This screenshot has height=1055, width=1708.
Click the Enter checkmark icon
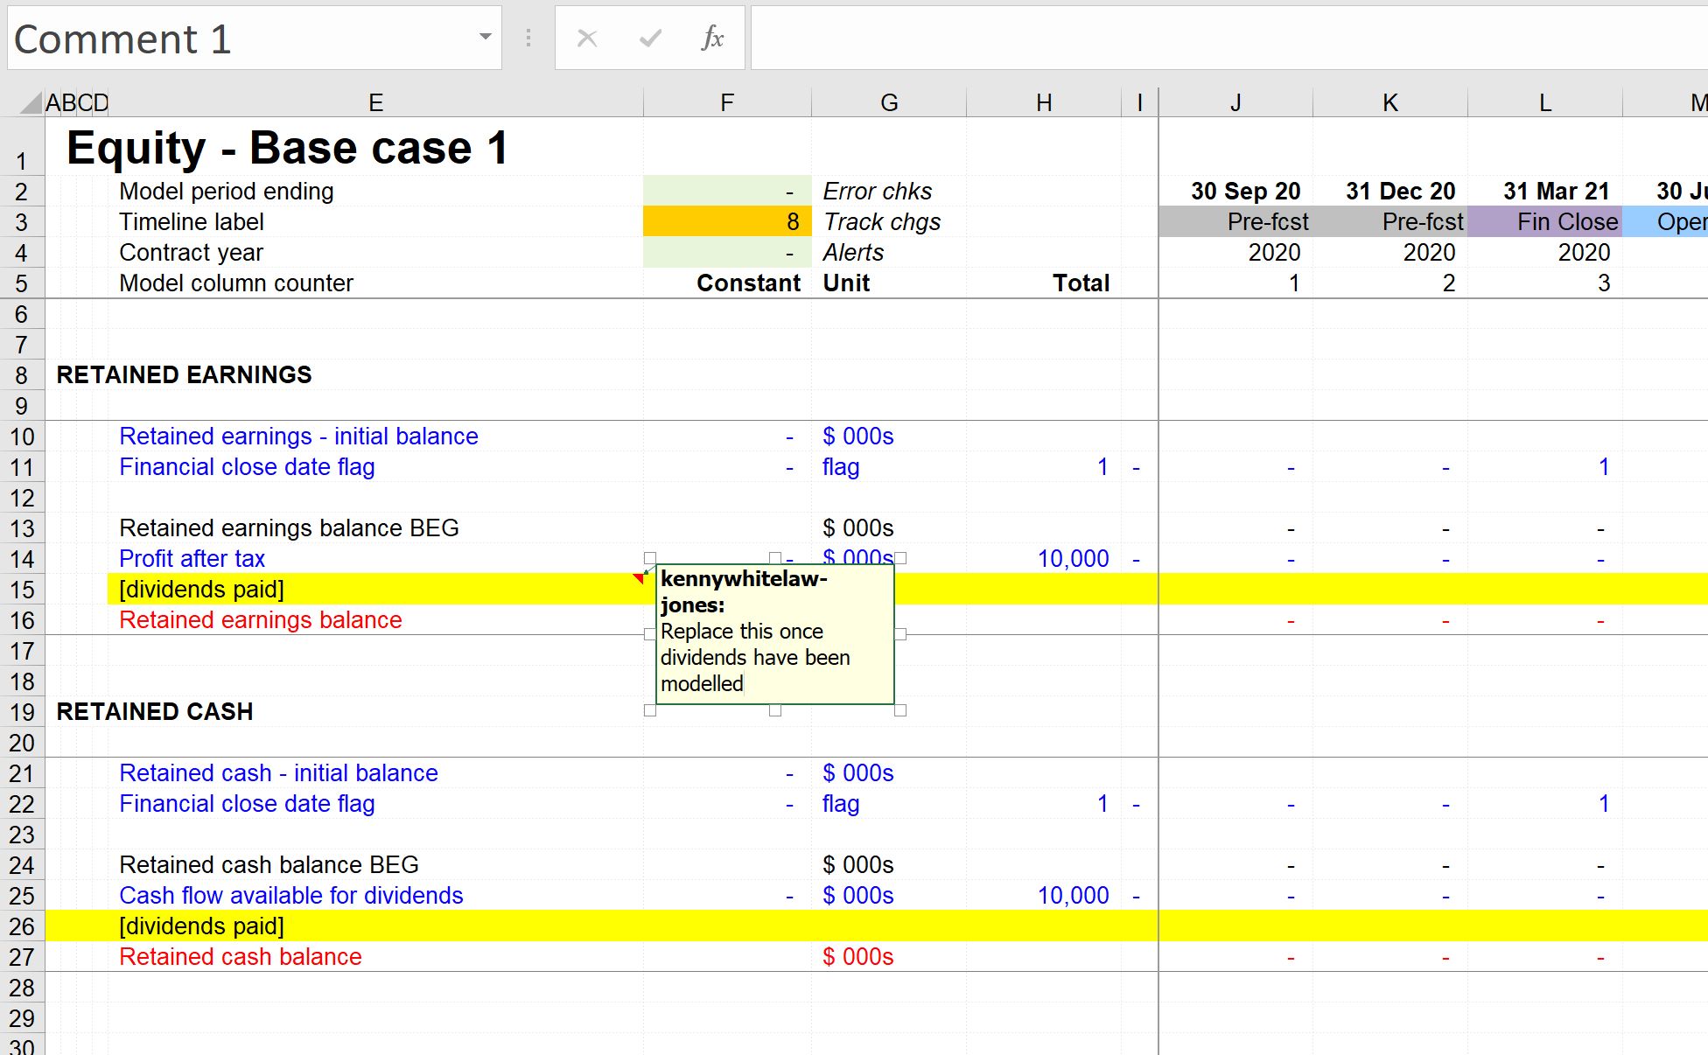point(650,38)
